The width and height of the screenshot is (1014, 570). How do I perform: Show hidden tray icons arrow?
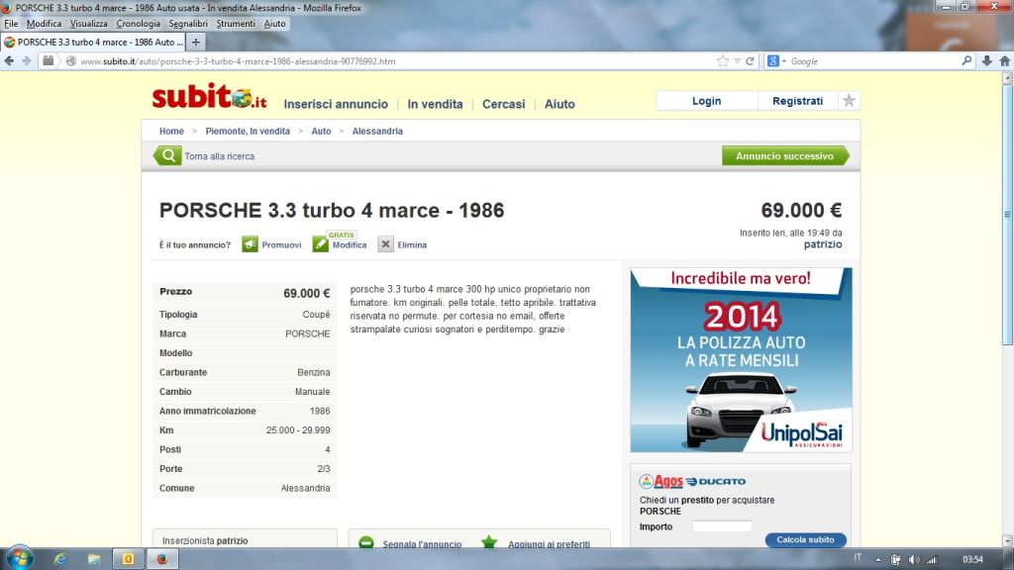click(x=878, y=560)
